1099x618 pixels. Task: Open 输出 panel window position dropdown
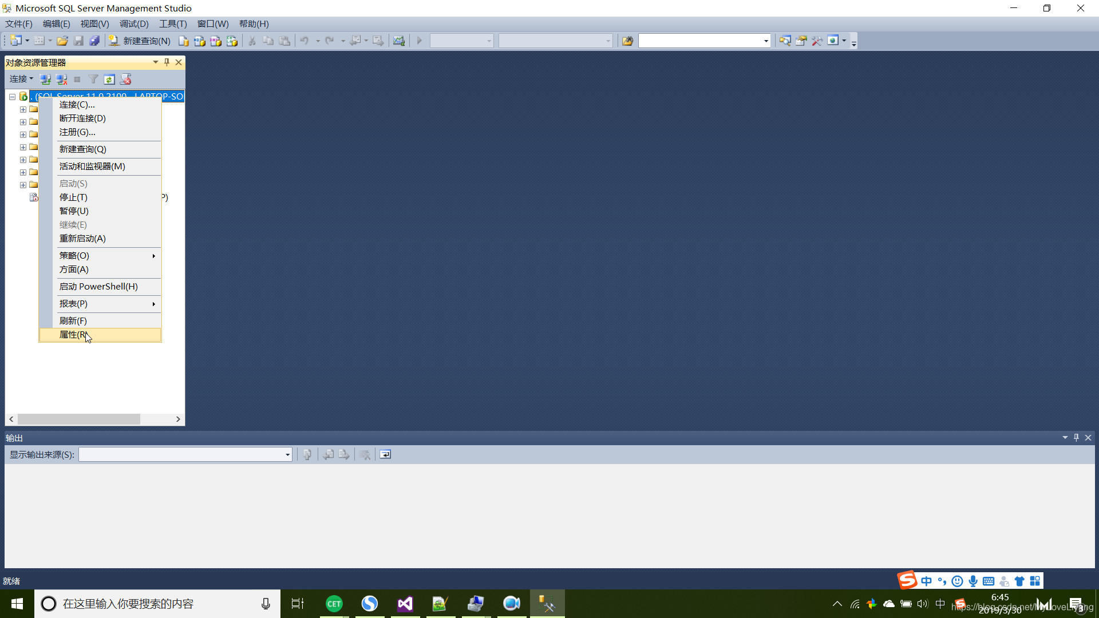1065,438
